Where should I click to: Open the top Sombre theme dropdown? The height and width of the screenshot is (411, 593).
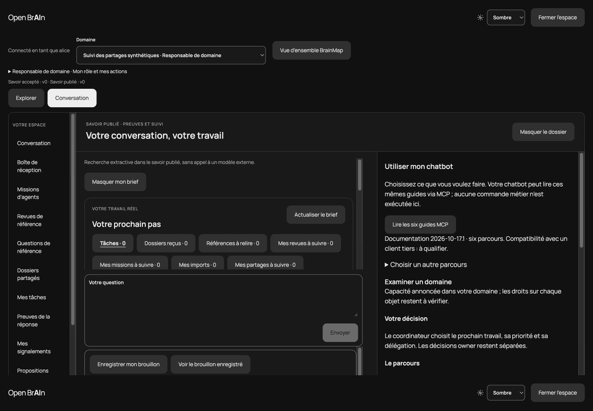pos(506,18)
